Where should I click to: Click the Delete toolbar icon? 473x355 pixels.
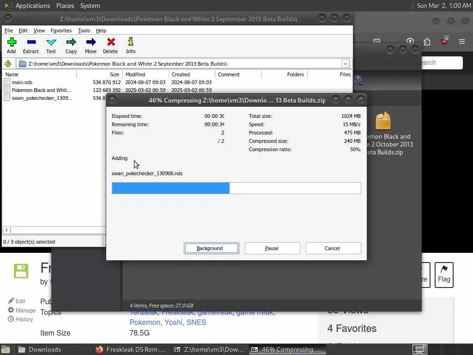(111, 46)
